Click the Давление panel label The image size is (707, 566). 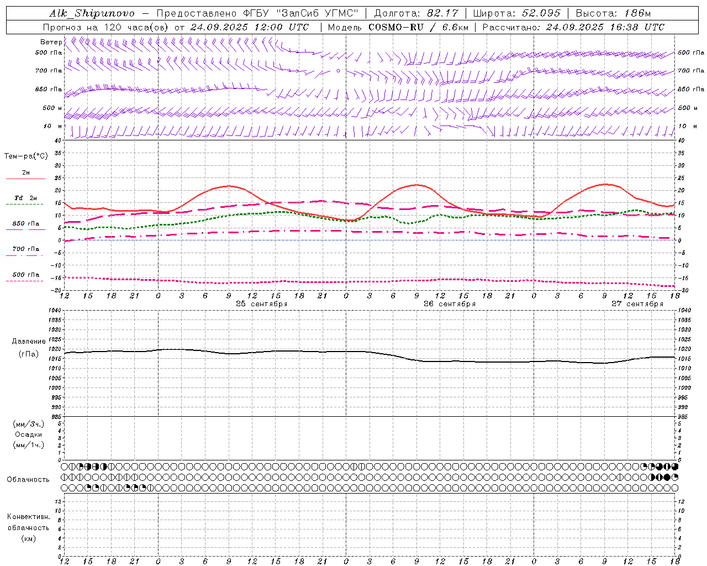click(x=29, y=342)
